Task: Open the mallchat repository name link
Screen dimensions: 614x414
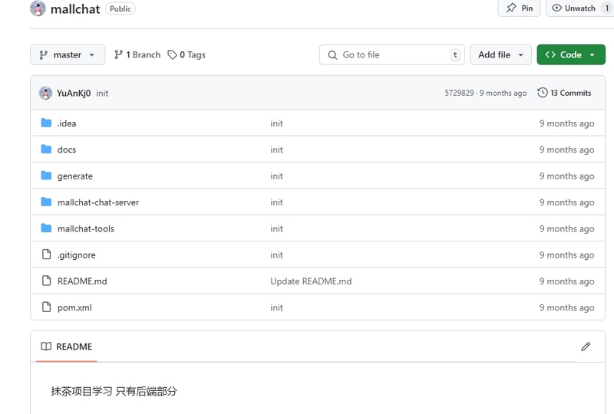Action: click(75, 9)
